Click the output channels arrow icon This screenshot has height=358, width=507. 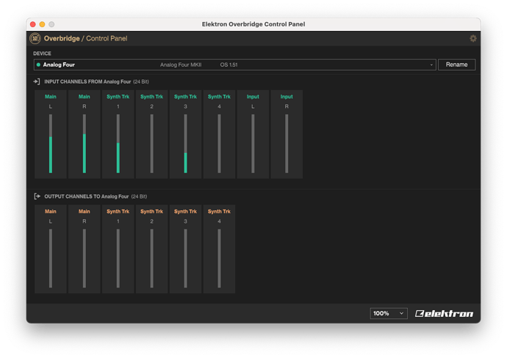click(37, 196)
